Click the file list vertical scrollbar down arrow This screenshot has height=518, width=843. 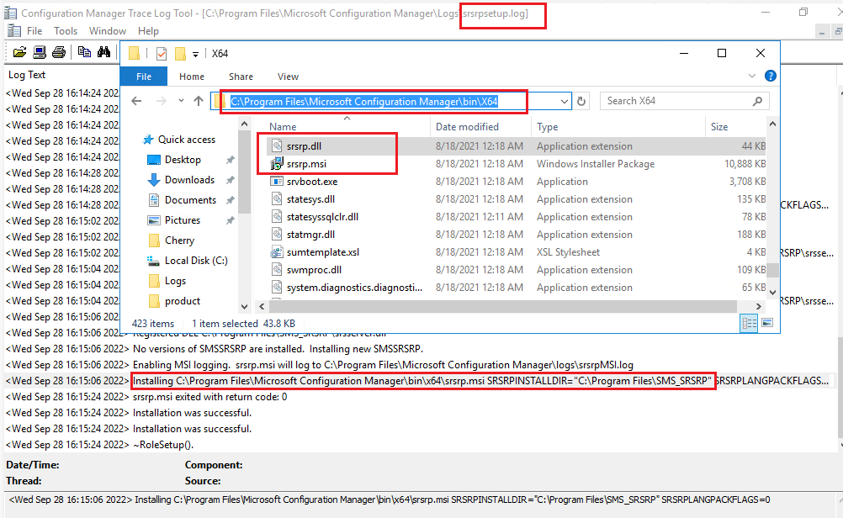point(772,293)
